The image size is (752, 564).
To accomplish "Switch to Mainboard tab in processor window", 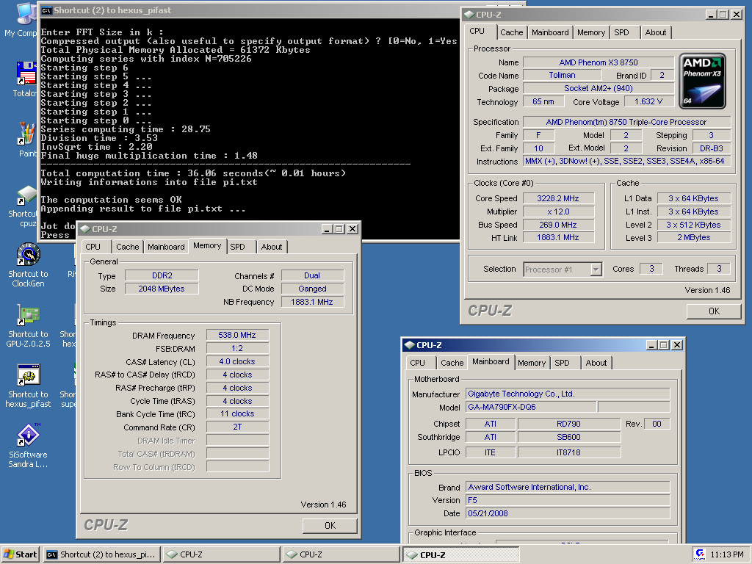I will [550, 32].
